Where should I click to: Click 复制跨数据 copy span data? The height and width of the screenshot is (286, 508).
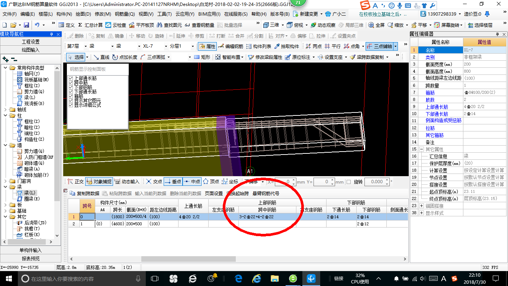point(84,193)
